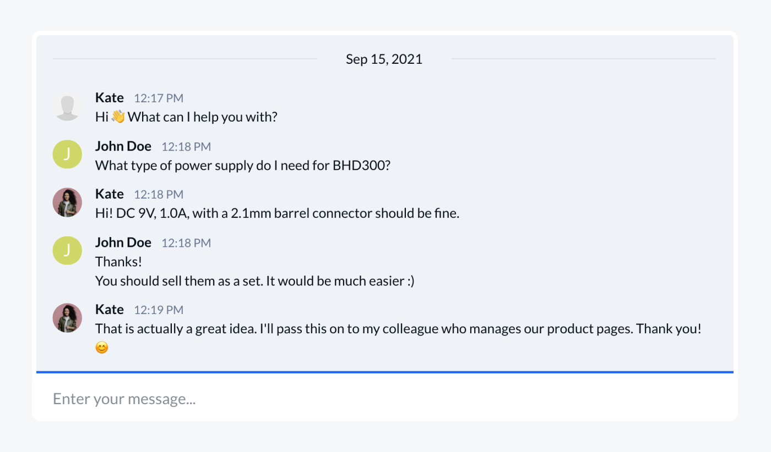Click Kate's name on the first message

(110, 98)
